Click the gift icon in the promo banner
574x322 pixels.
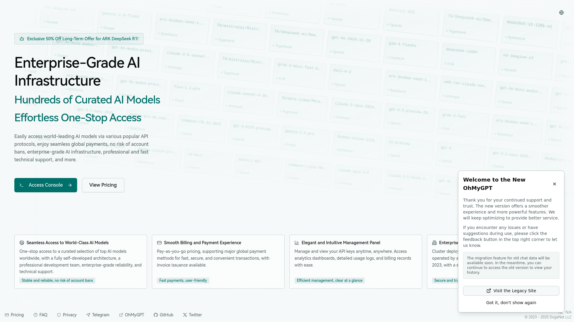click(22, 39)
